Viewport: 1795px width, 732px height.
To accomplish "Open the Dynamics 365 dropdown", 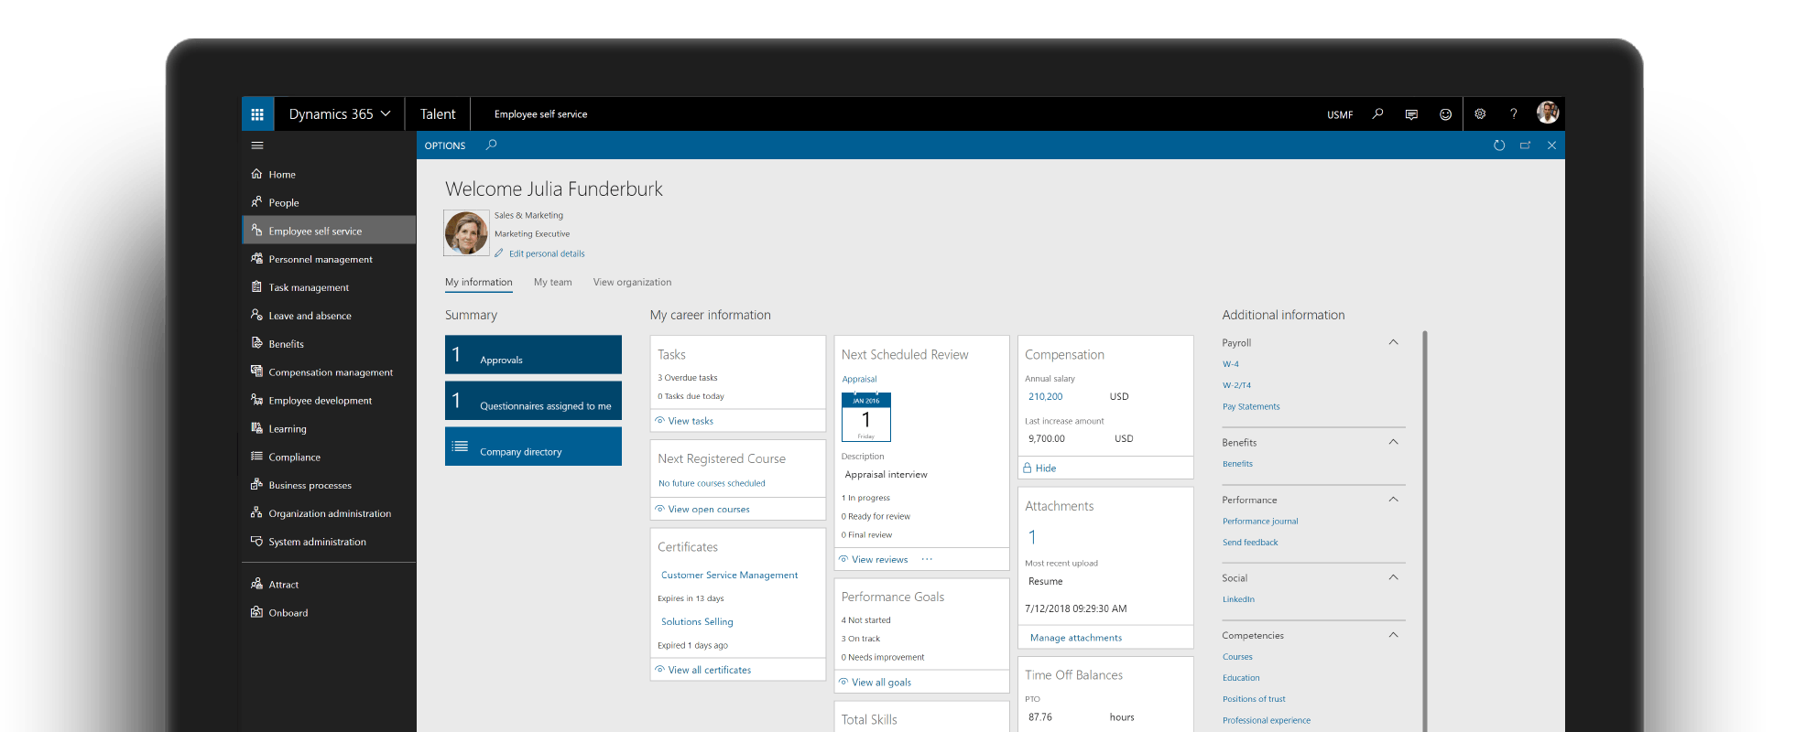I will [x=340, y=114].
